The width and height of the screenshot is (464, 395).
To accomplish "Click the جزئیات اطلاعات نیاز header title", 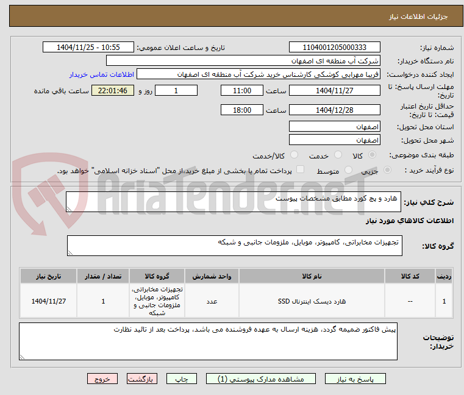I will tap(418, 16).
